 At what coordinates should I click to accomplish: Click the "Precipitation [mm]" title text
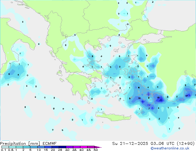[20, 144]
